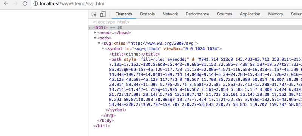Collapse the body element triangle
Viewport: 302px width, 136px height.
pyautogui.click(x=95, y=38)
